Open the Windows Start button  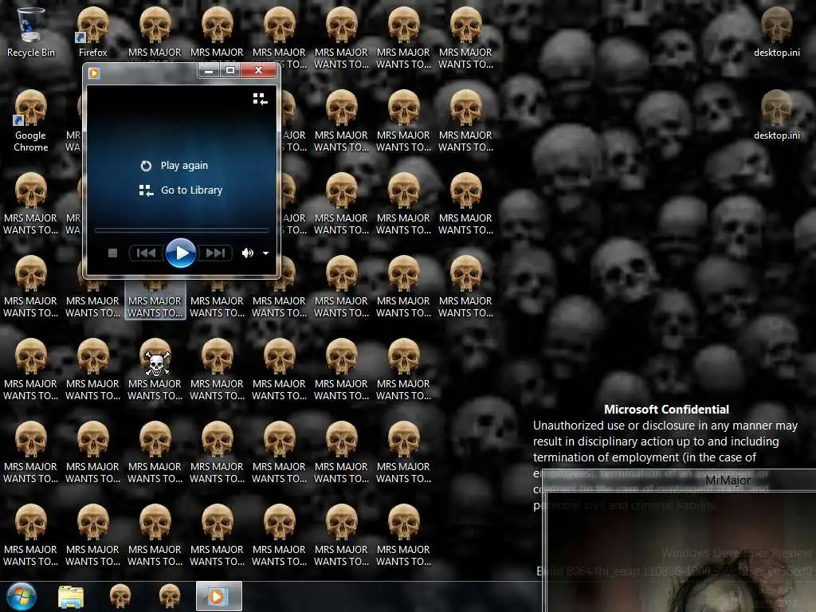click(22, 596)
